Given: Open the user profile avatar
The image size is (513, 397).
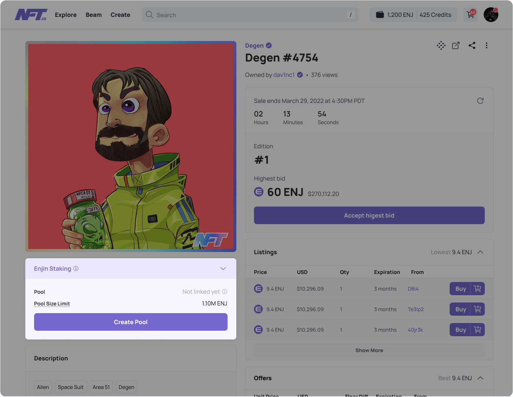Looking at the screenshot, I should [491, 15].
